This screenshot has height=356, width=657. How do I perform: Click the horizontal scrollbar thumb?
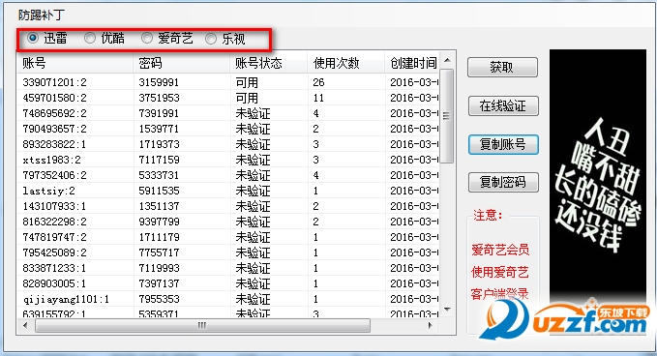(202, 325)
